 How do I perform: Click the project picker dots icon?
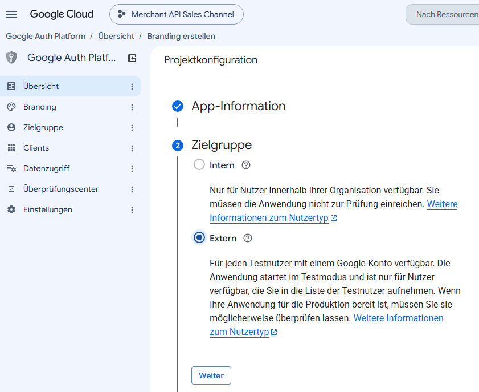122,14
